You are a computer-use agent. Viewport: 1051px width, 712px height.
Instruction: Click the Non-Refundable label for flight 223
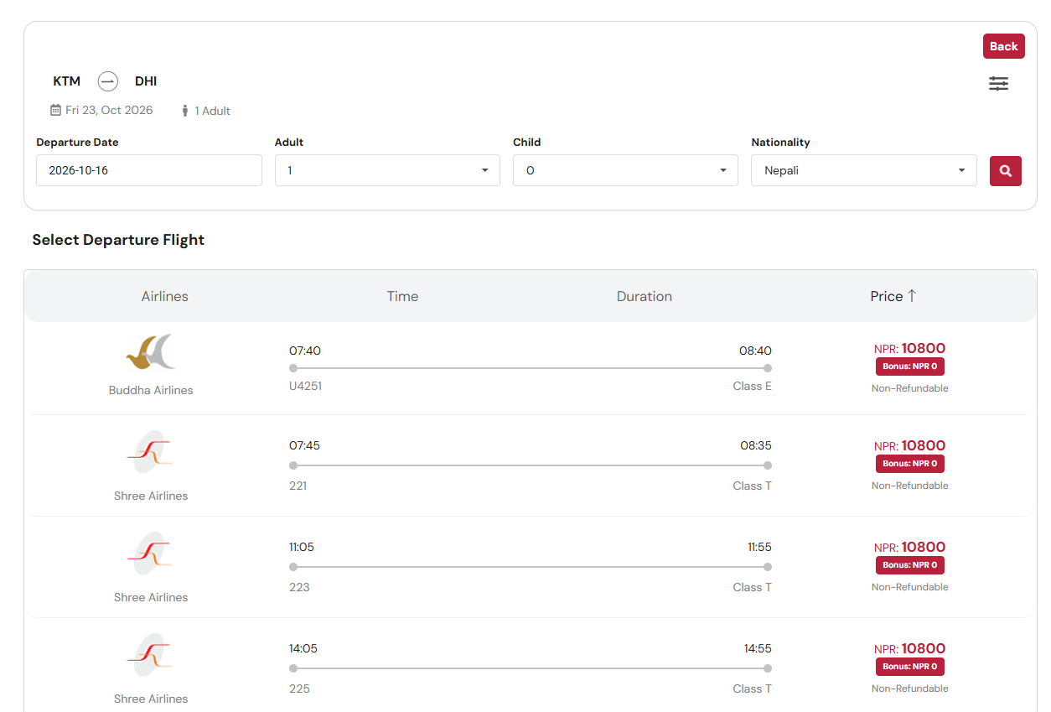coord(910,587)
